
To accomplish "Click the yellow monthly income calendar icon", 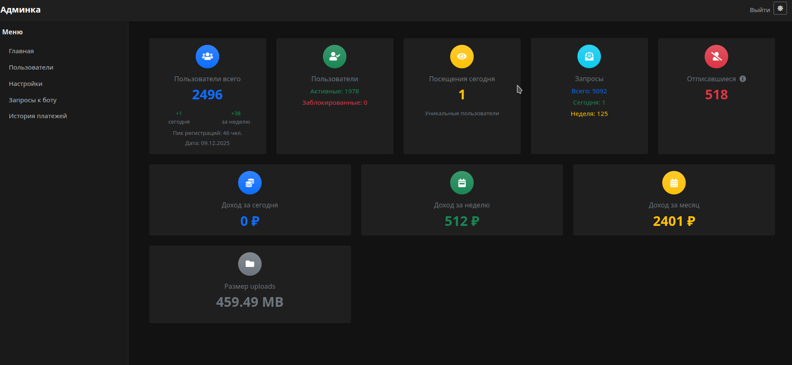I will (x=674, y=183).
